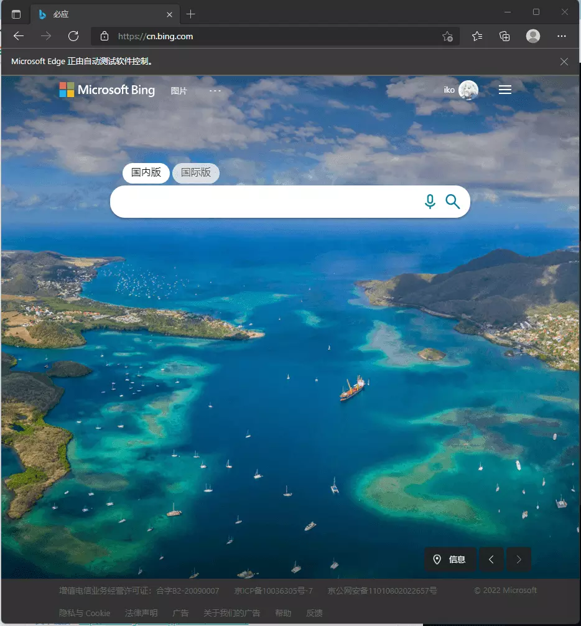Open the 隐私与 Cookie link
581x626 pixels.
(x=85, y=613)
